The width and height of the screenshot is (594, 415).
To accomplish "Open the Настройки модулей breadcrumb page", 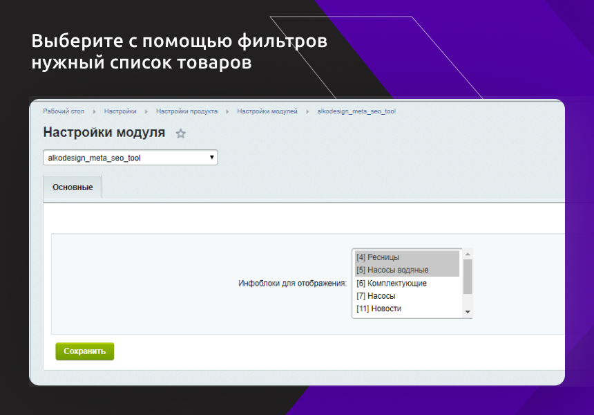I will tap(269, 111).
